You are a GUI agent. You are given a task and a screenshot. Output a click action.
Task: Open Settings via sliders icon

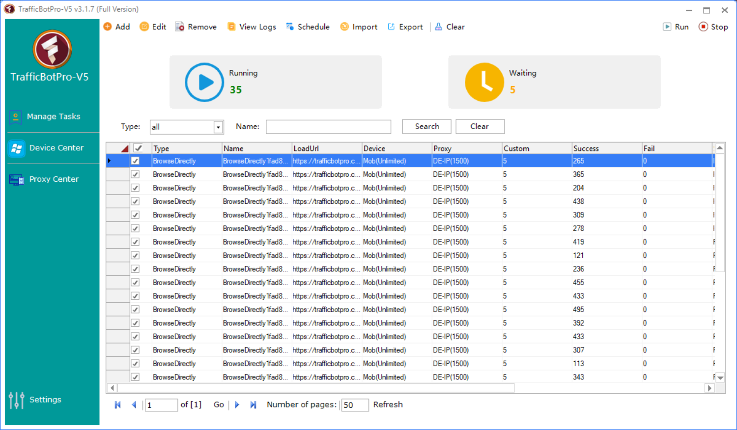click(x=16, y=400)
